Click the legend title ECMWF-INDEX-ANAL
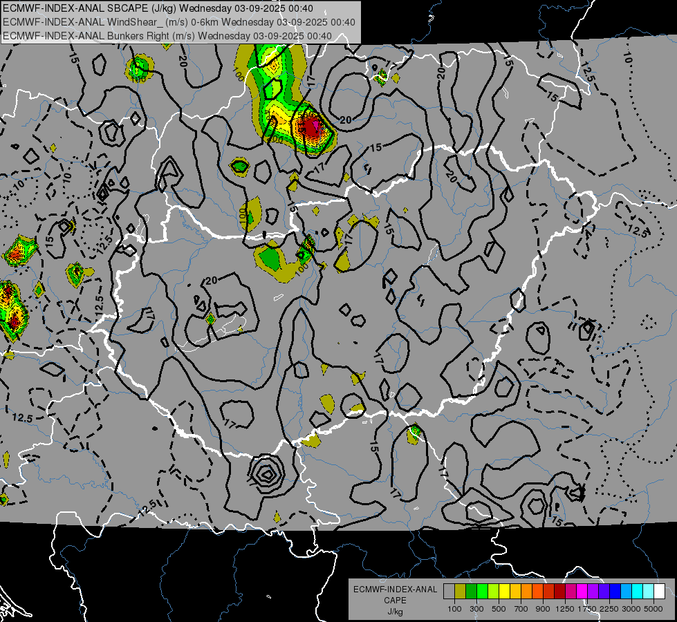677x622 pixels. (395, 590)
